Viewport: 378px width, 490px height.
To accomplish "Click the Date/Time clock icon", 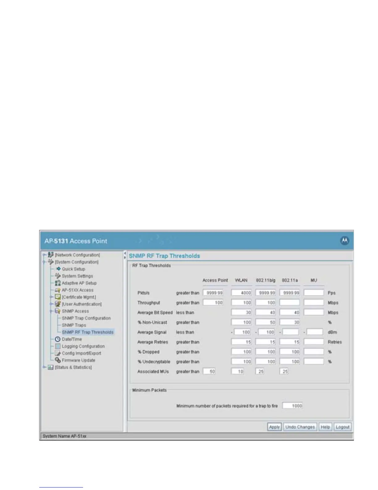I will (58, 339).
